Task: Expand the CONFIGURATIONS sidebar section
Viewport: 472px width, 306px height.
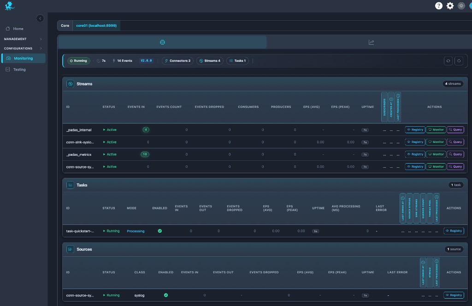Action: pos(23,48)
